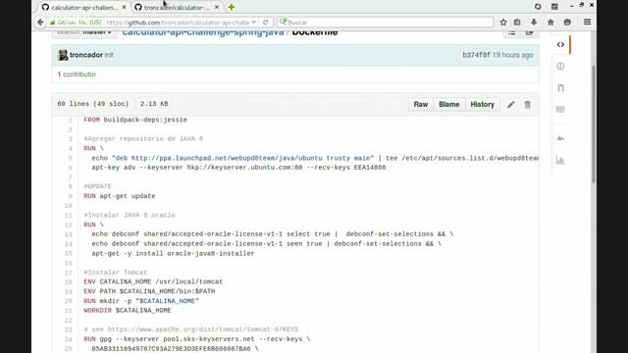Open the Firefox hamburger menu
This screenshot has height=353, width=628.
point(587,23)
